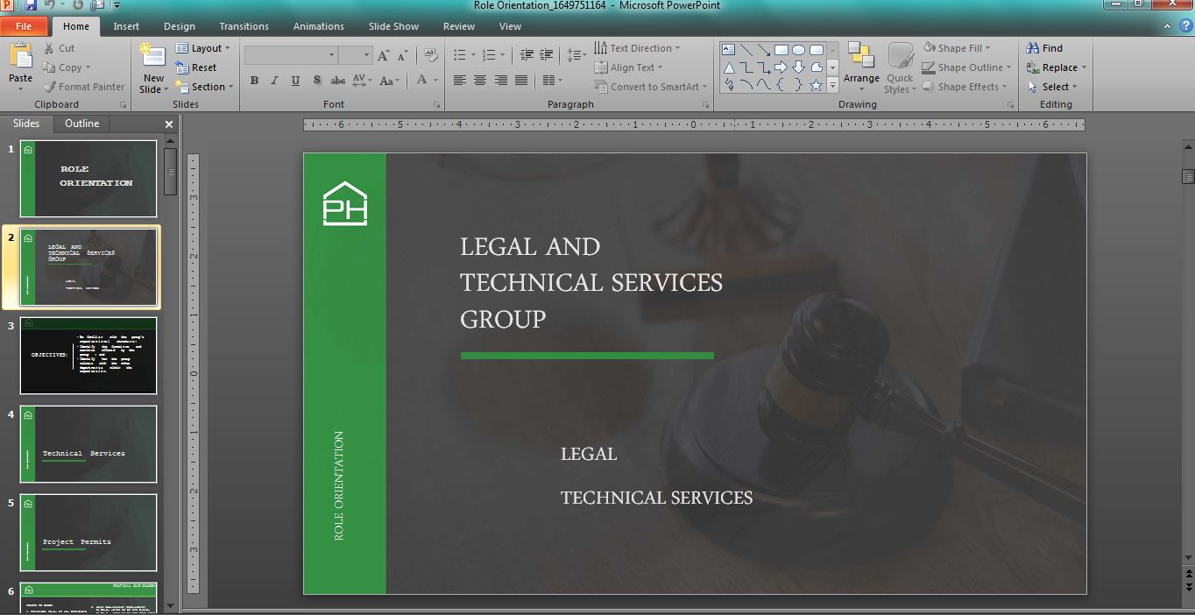This screenshot has width=1195, height=615.
Task: Select the 5-point star shape
Action: tap(816, 85)
